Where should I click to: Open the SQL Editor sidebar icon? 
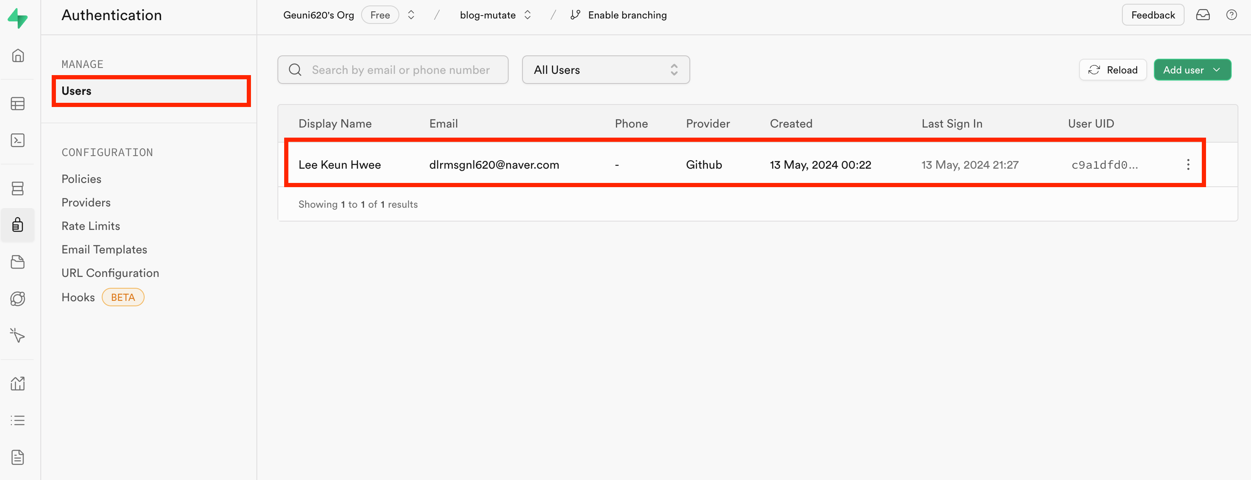[18, 140]
